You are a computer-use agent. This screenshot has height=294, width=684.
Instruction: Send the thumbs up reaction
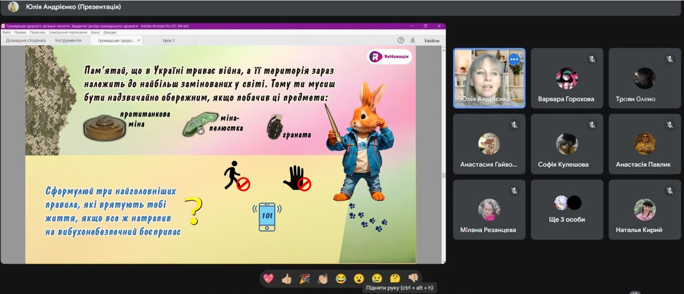click(x=286, y=279)
